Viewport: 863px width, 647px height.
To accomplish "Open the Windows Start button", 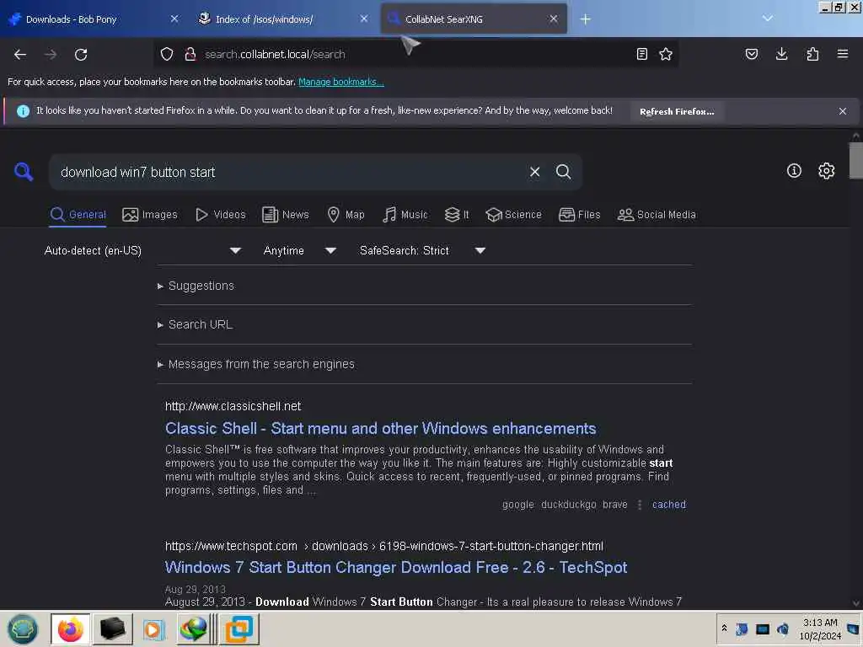I will 23,628.
